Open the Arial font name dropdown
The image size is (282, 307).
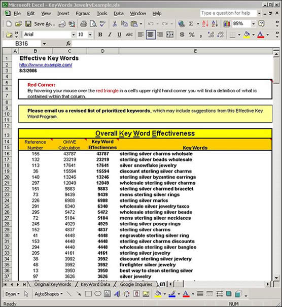click(74, 35)
